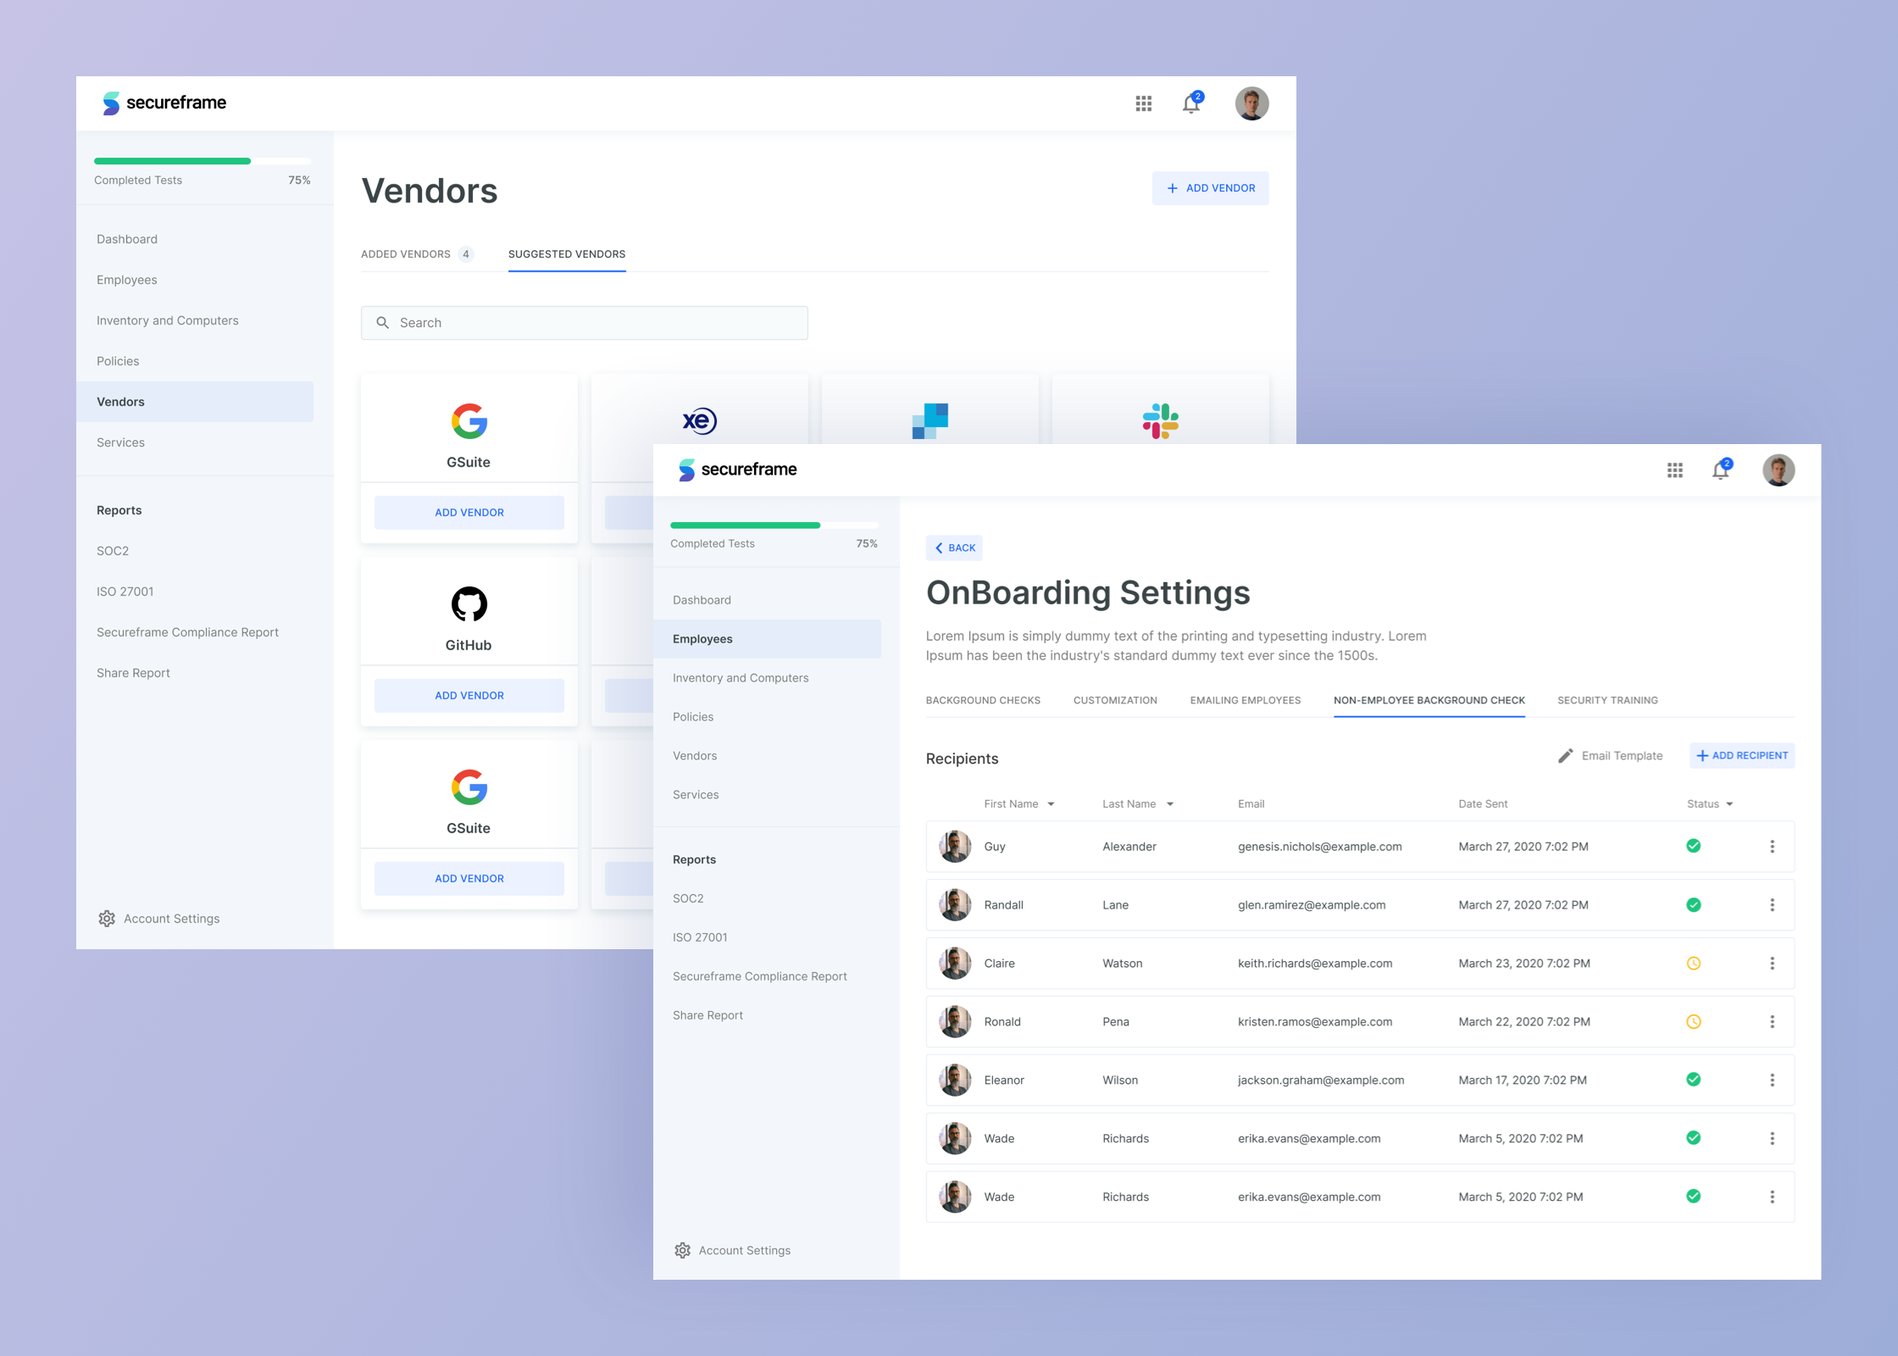Screen dimensions: 1898x1356
Task: Select the Security Training tab
Action: [1607, 701]
